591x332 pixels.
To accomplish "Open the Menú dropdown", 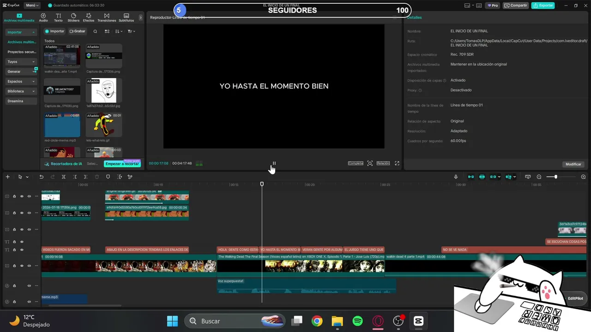I will tap(32, 6).
